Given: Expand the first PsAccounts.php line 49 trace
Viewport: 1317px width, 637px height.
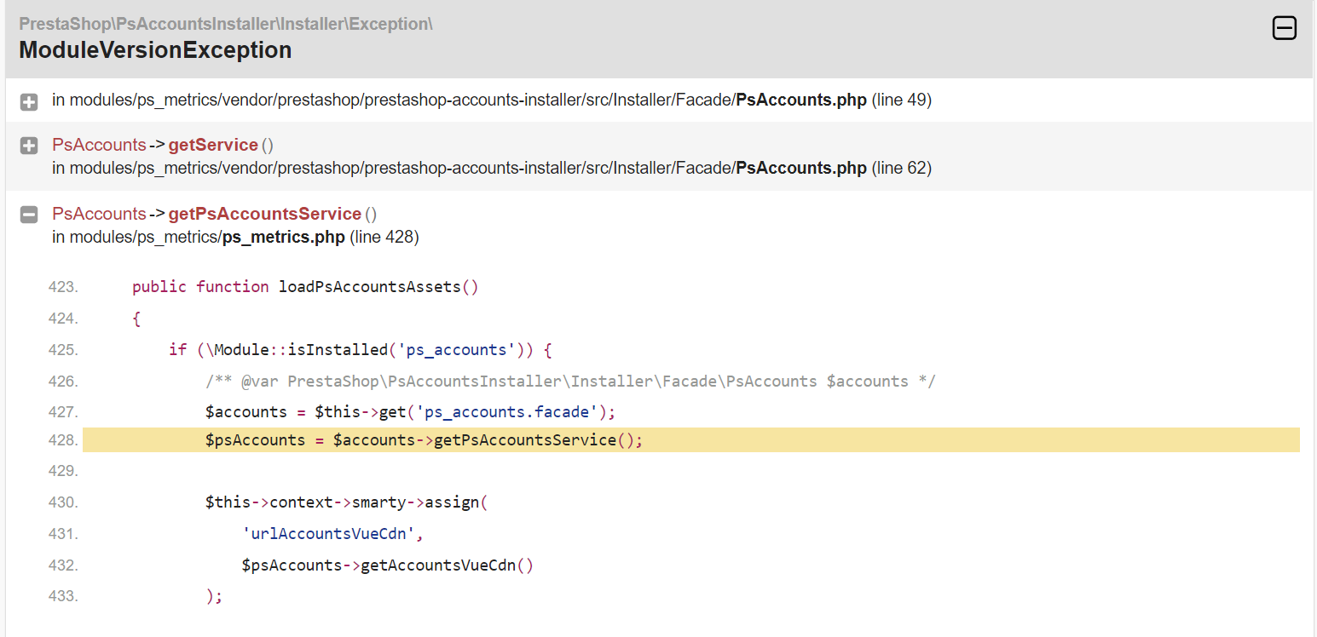Looking at the screenshot, I should (28, 102).
